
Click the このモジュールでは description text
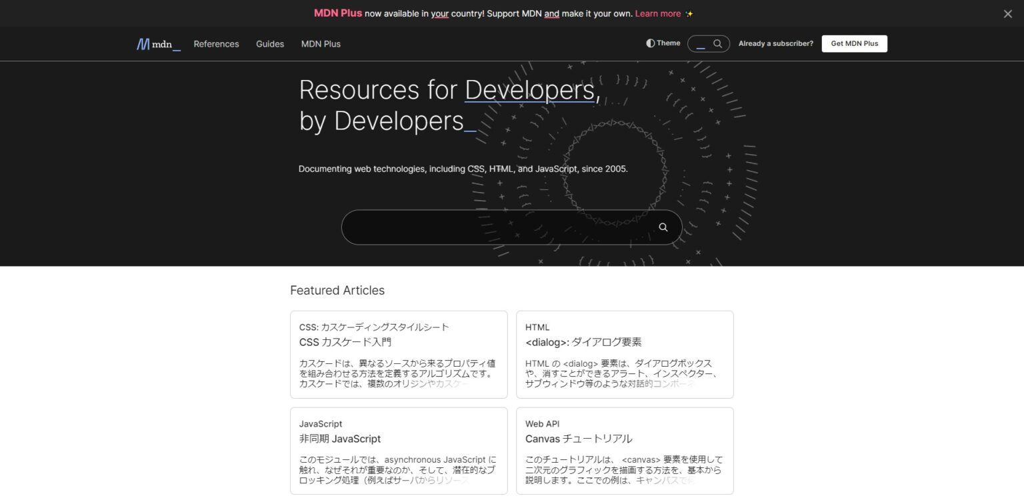398,470
